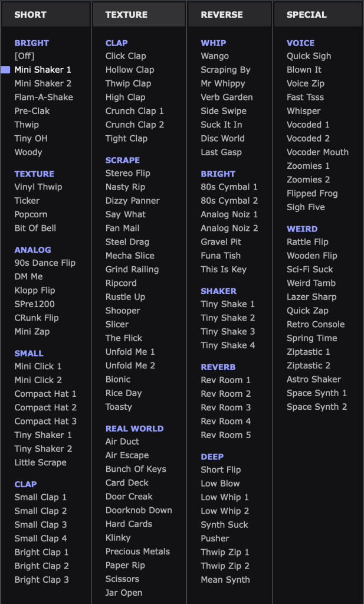Select the Rev Room 3 reverb preset
This screenshot has width=364, height=604.
click(x=225, y=407)
